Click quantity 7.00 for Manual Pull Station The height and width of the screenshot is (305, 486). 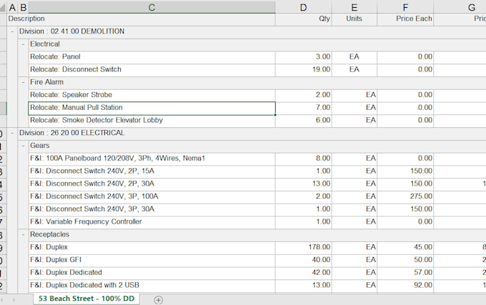(304, 107)
